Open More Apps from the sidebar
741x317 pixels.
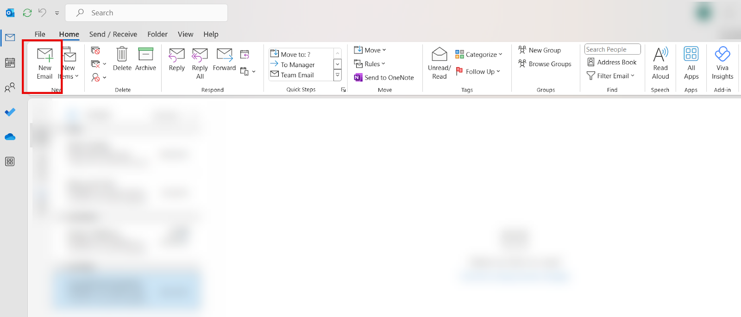click(x=10, y=162)
